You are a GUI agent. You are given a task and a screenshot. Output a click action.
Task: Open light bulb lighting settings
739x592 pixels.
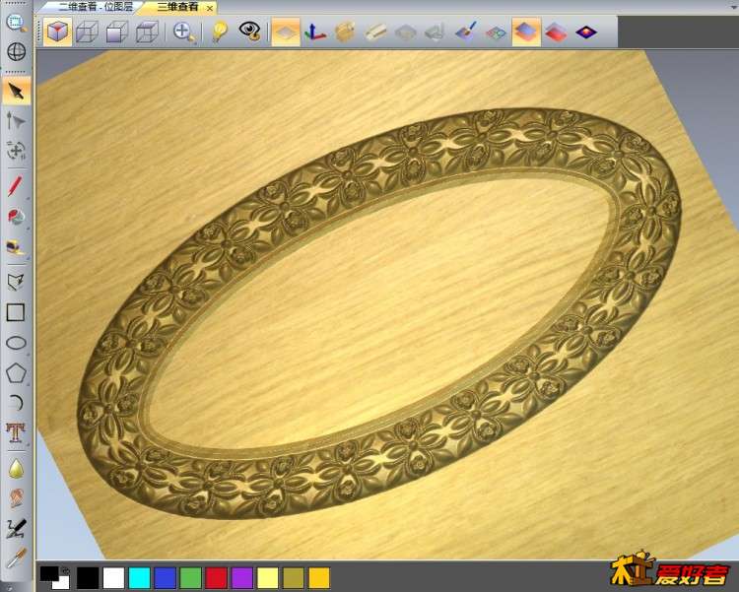coord(219,33)
